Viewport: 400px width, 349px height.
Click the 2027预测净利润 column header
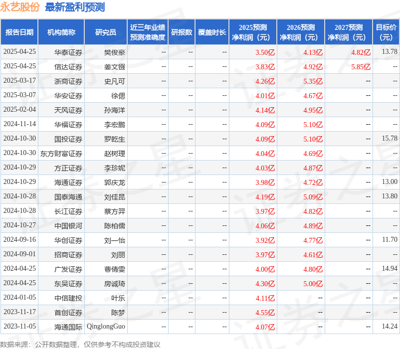349,32
